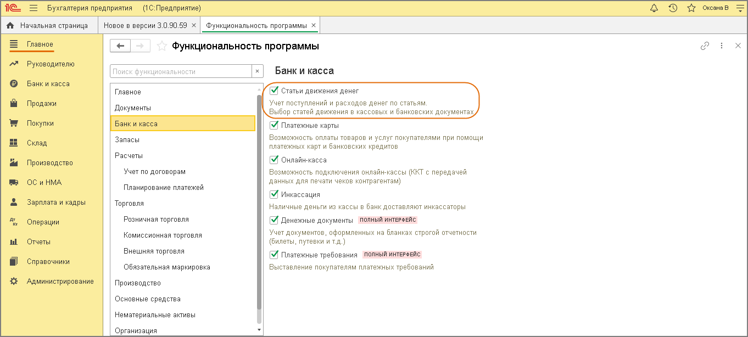Toggle Платежные требования checkbox
This screenshot has width=748, height=337.
[x=274, y=255]
